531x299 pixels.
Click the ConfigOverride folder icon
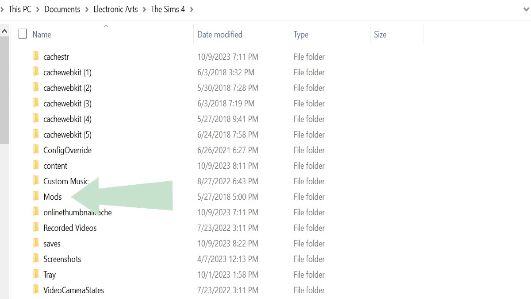pyautogui.click(x=36, y=150)
